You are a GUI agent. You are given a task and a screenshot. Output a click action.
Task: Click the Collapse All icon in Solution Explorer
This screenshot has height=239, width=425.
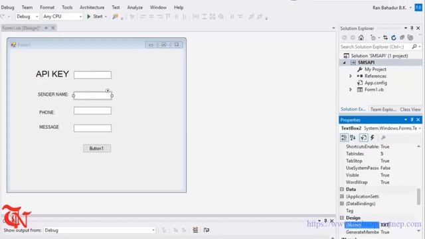click(x=402, y=38)
